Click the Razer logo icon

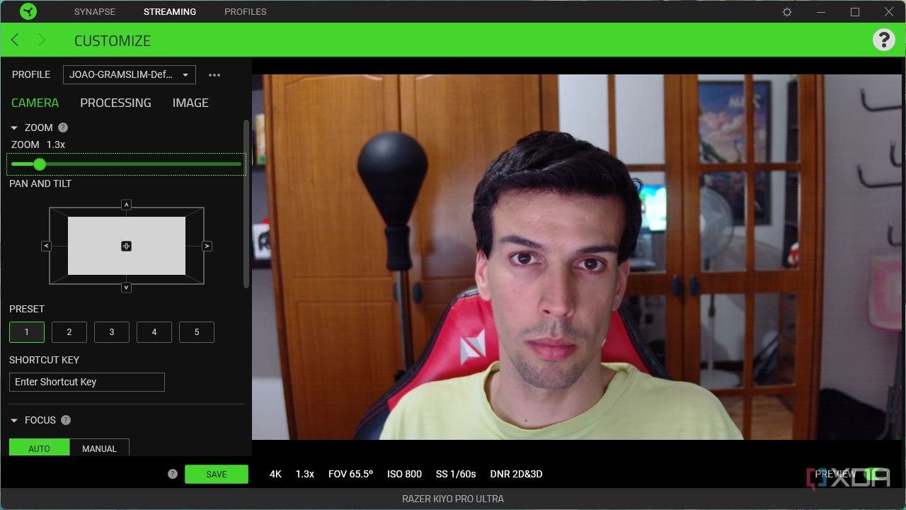coord(28,11)
